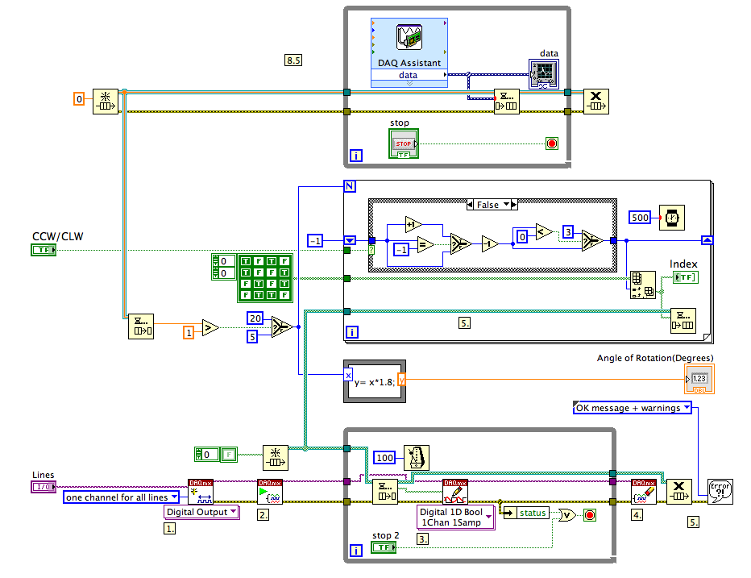Click the DAQmx Clear Task VI
The image size is (751, 578).
(x=643, y=492)
